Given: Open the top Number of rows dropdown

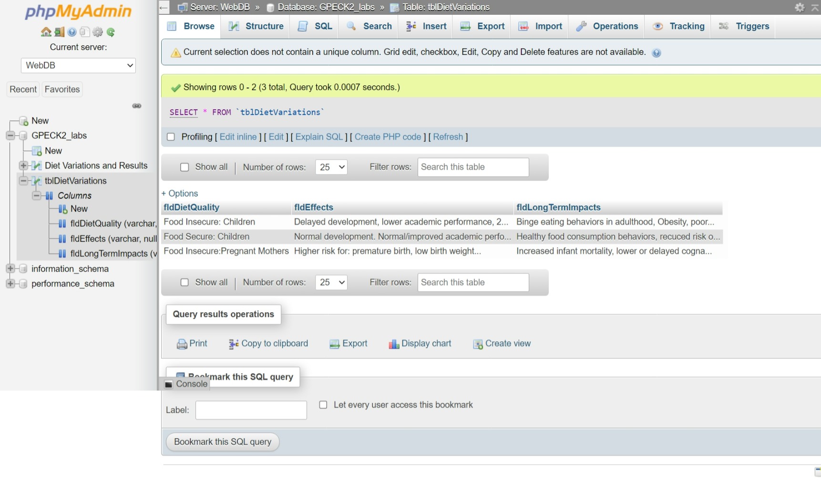Looking at the screenshot, I should pyautogui.click(x=331, y=167).
